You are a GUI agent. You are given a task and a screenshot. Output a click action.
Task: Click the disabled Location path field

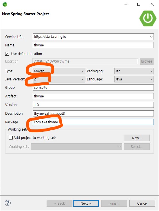[x=85, y=61]
